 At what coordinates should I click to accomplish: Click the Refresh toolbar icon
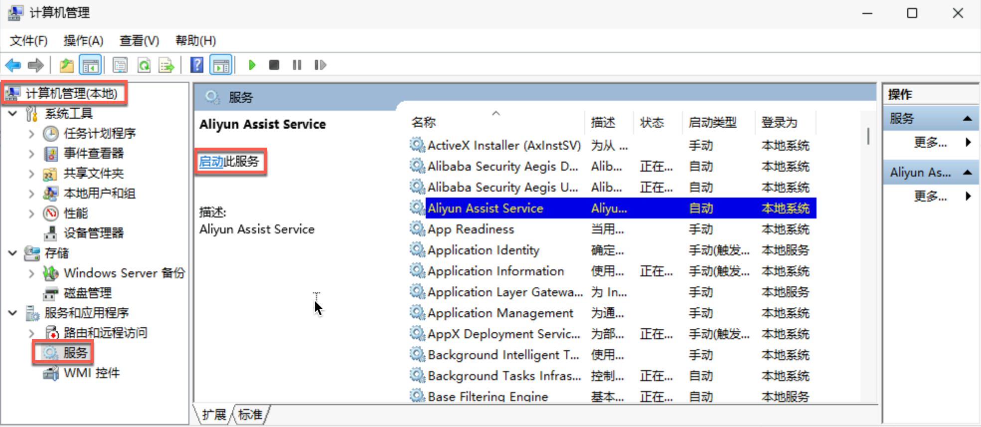click(x=144, y=65)
